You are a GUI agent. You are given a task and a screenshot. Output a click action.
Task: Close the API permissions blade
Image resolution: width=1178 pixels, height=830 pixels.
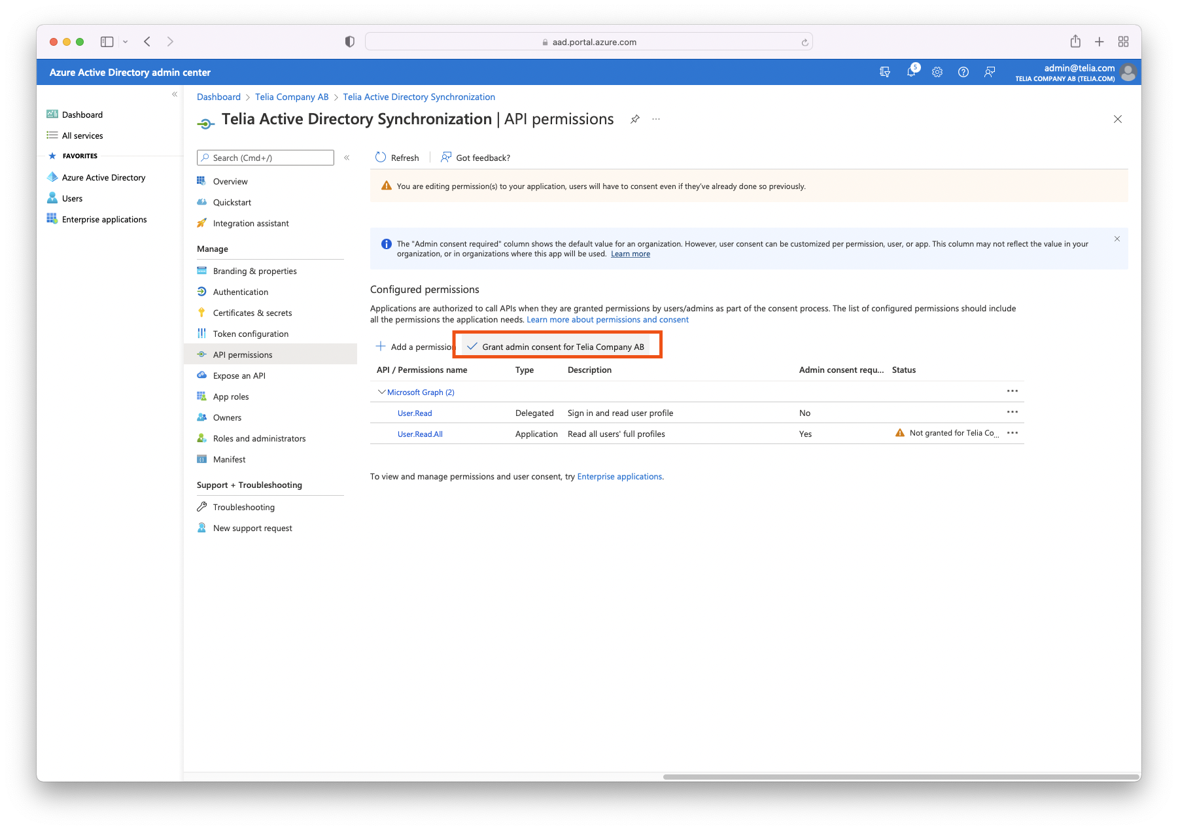tap(1118, 119)
